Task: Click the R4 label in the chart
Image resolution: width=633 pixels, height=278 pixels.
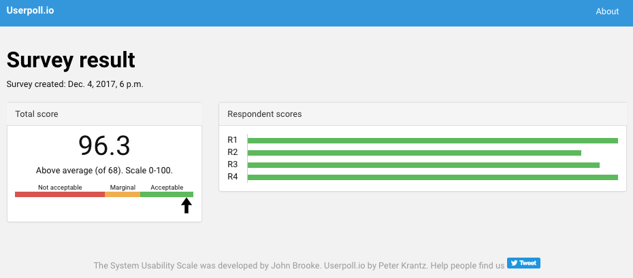Action: coord(233,177)
